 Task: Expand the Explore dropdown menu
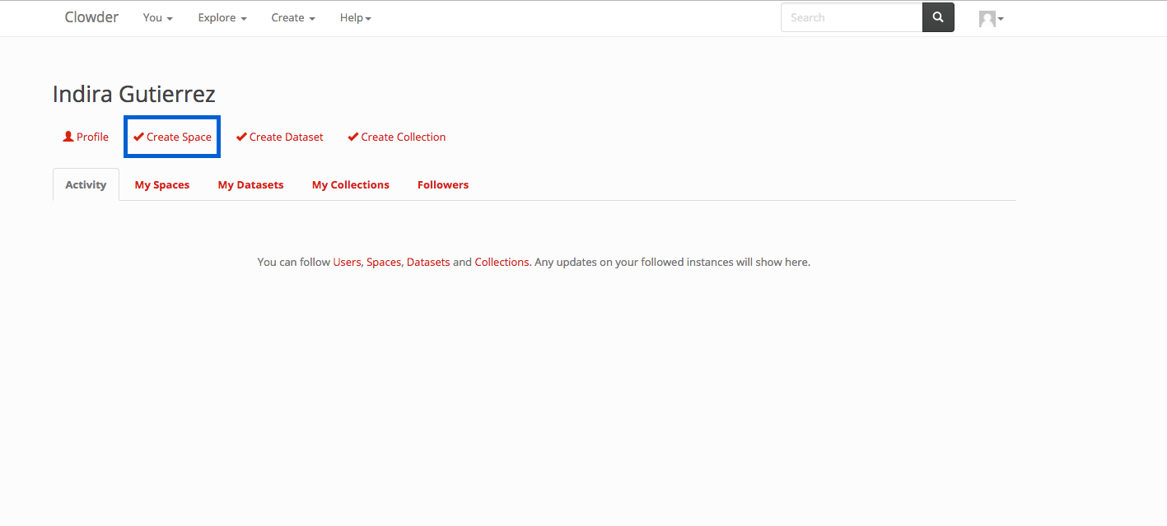222,17
